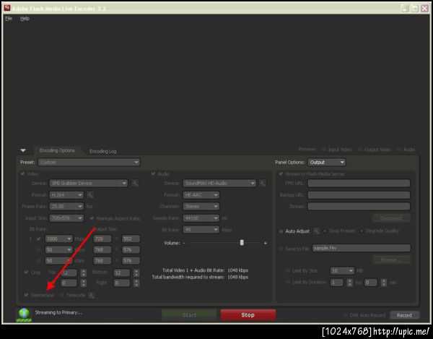
Task: Open the Sample Rate 44100 dropdown
Action: [201, 218]
